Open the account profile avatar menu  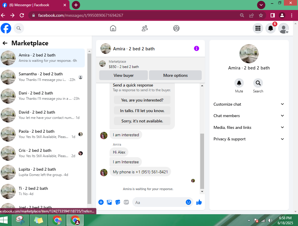point(284,28)
